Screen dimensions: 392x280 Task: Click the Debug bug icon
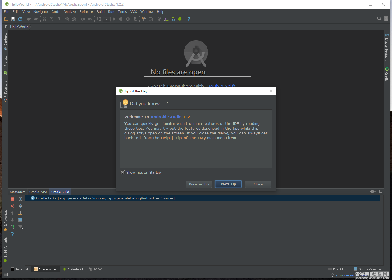(121, 19)
